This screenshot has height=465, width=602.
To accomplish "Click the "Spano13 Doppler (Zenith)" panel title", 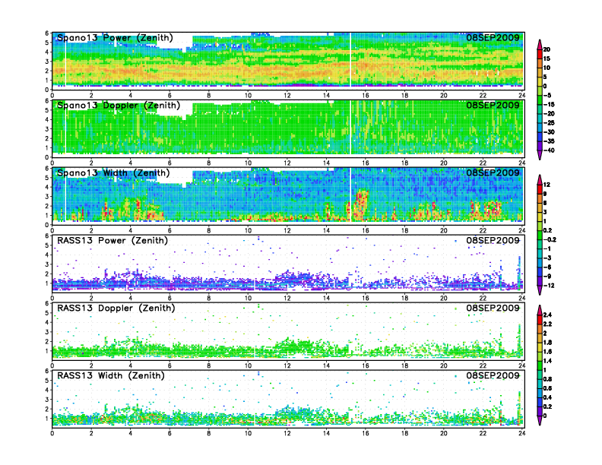I will point(119,106).
